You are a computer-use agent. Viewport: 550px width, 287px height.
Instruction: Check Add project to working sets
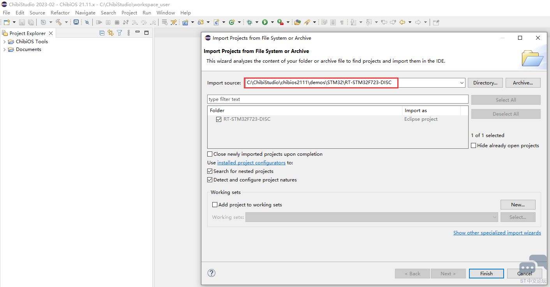(x=215, y=205)
